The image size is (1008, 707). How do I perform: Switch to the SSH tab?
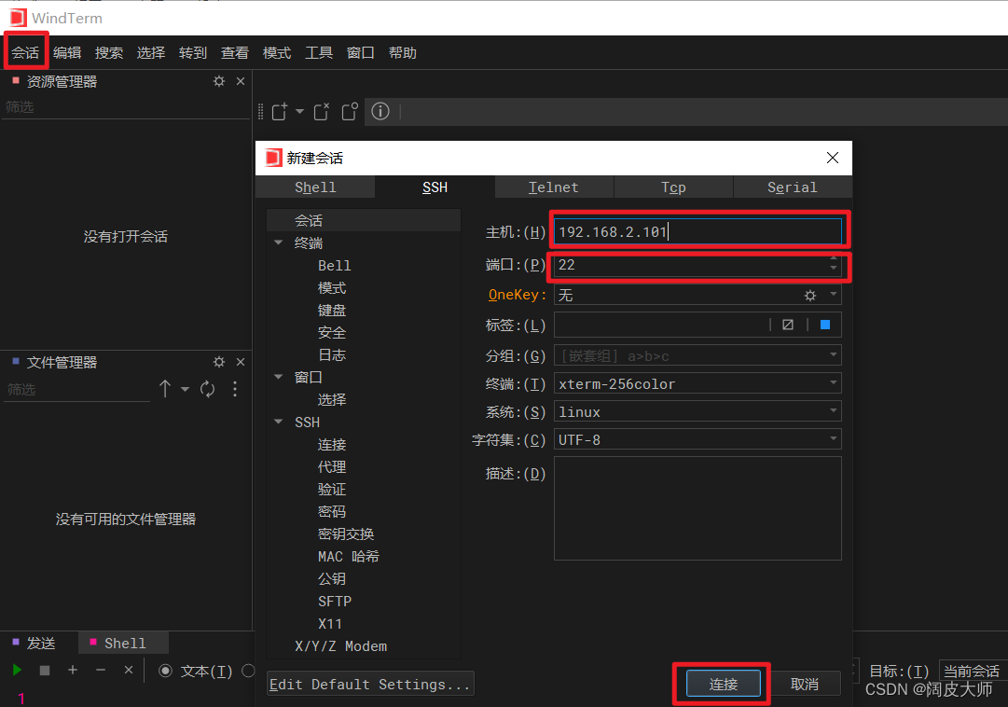(435, 187)
